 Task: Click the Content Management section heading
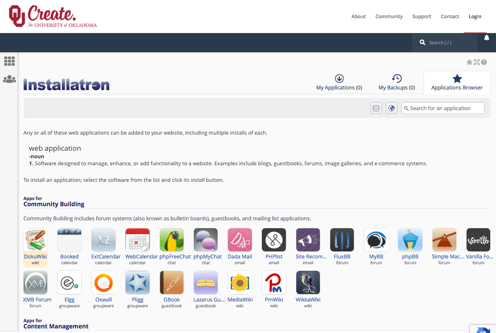coord(56,326)
